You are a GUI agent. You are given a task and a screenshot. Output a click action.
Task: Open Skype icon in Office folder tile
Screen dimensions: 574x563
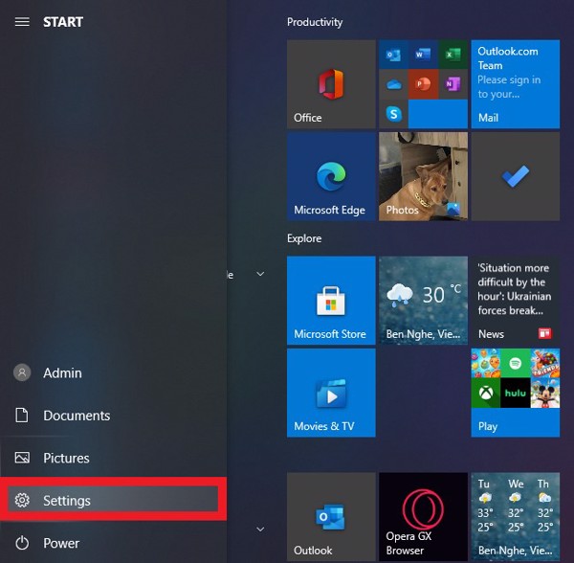coord(393,114)
